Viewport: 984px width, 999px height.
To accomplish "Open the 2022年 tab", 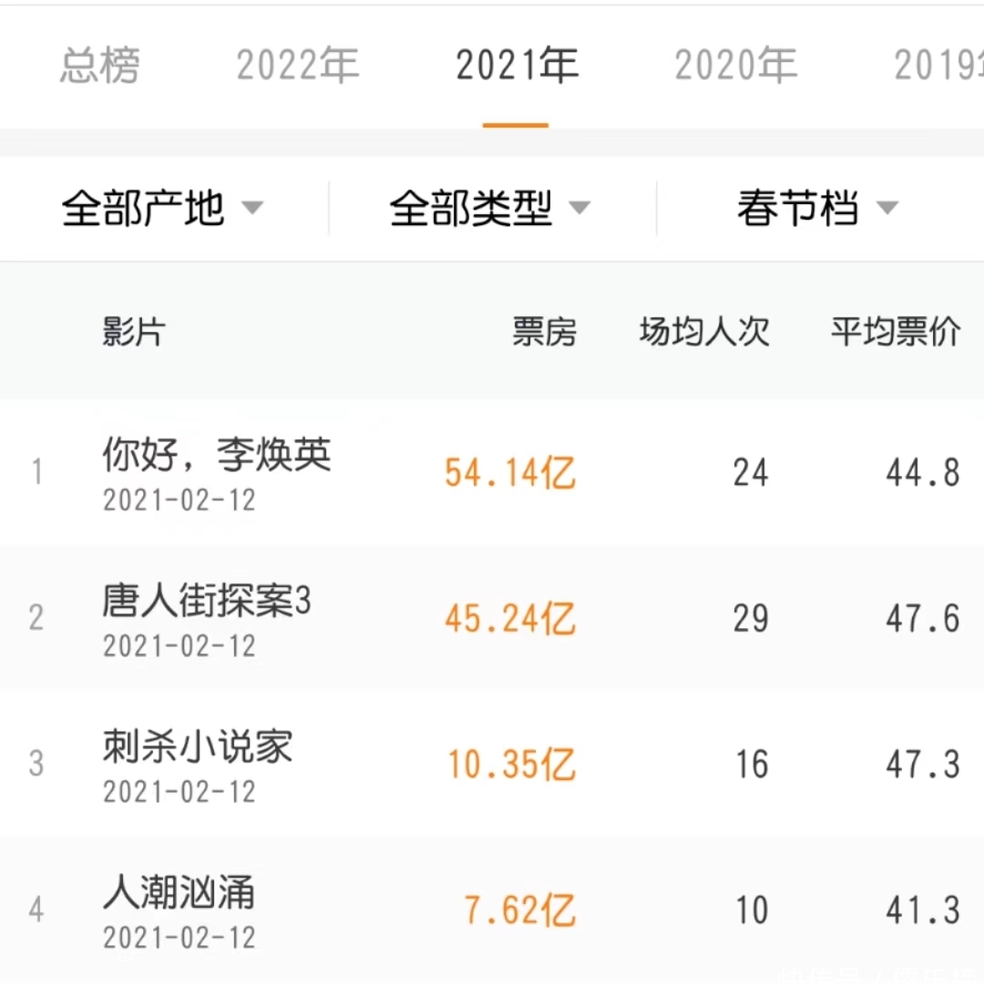I will click(x=298, y=67).
